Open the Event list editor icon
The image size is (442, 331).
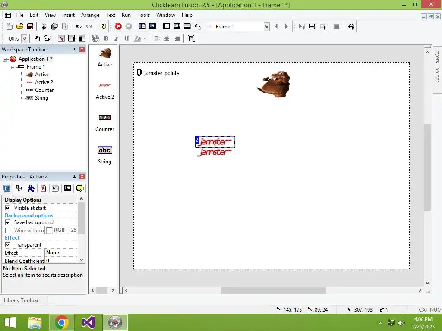point(187,26)
